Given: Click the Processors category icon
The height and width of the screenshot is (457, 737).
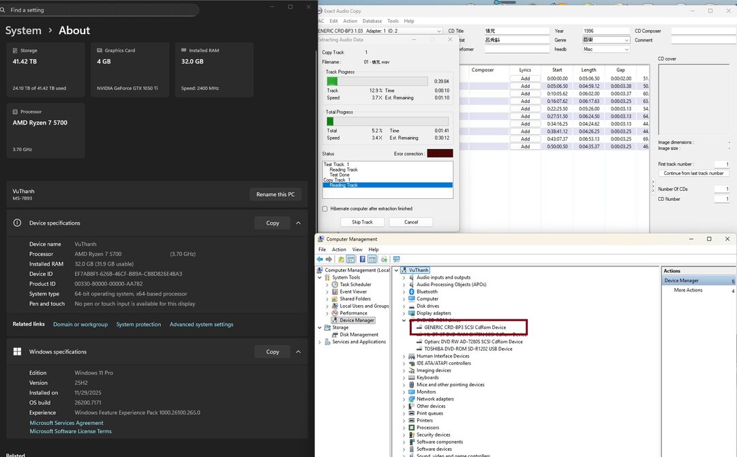Looking at the screenshot, I should click(x=412, y=428).
